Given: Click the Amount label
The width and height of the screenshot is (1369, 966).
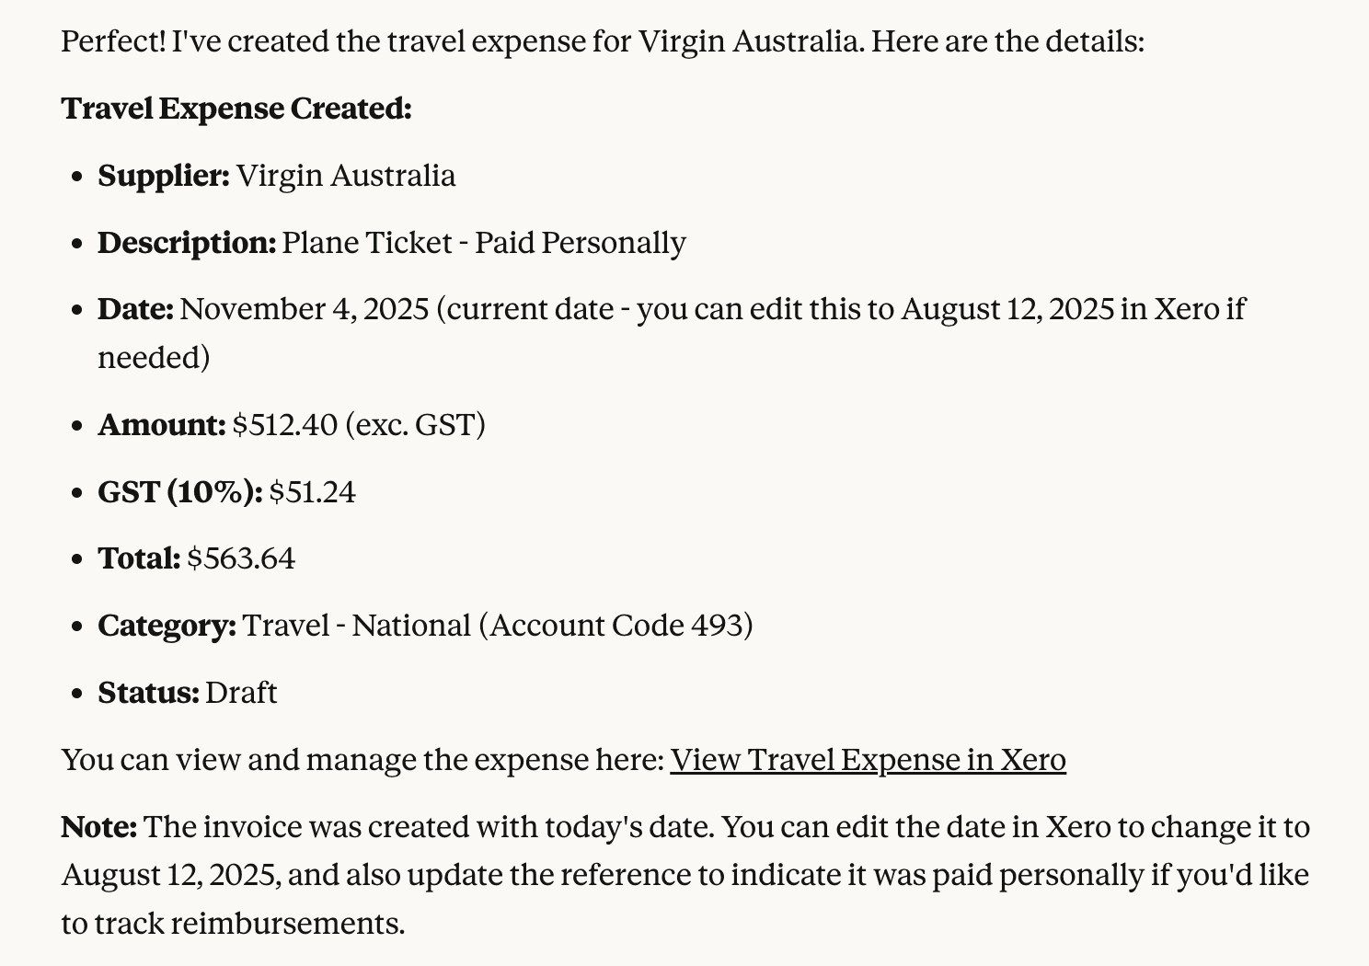Looking at the screenshot, I should [x=162, y=425].
